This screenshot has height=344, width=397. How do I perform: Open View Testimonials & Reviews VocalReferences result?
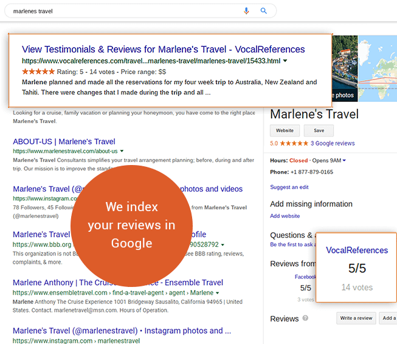(163, 49)
